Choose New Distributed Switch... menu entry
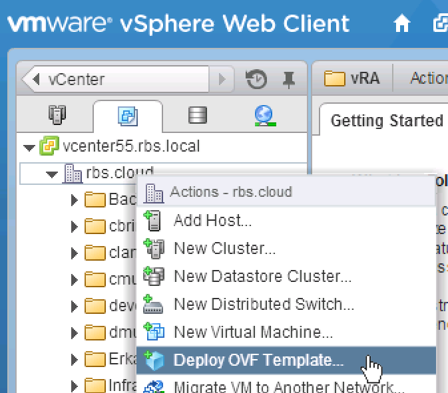The height and width of the screenshot is (393, 448). point(286,305)
